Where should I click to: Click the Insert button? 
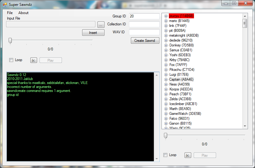[93, 33]
